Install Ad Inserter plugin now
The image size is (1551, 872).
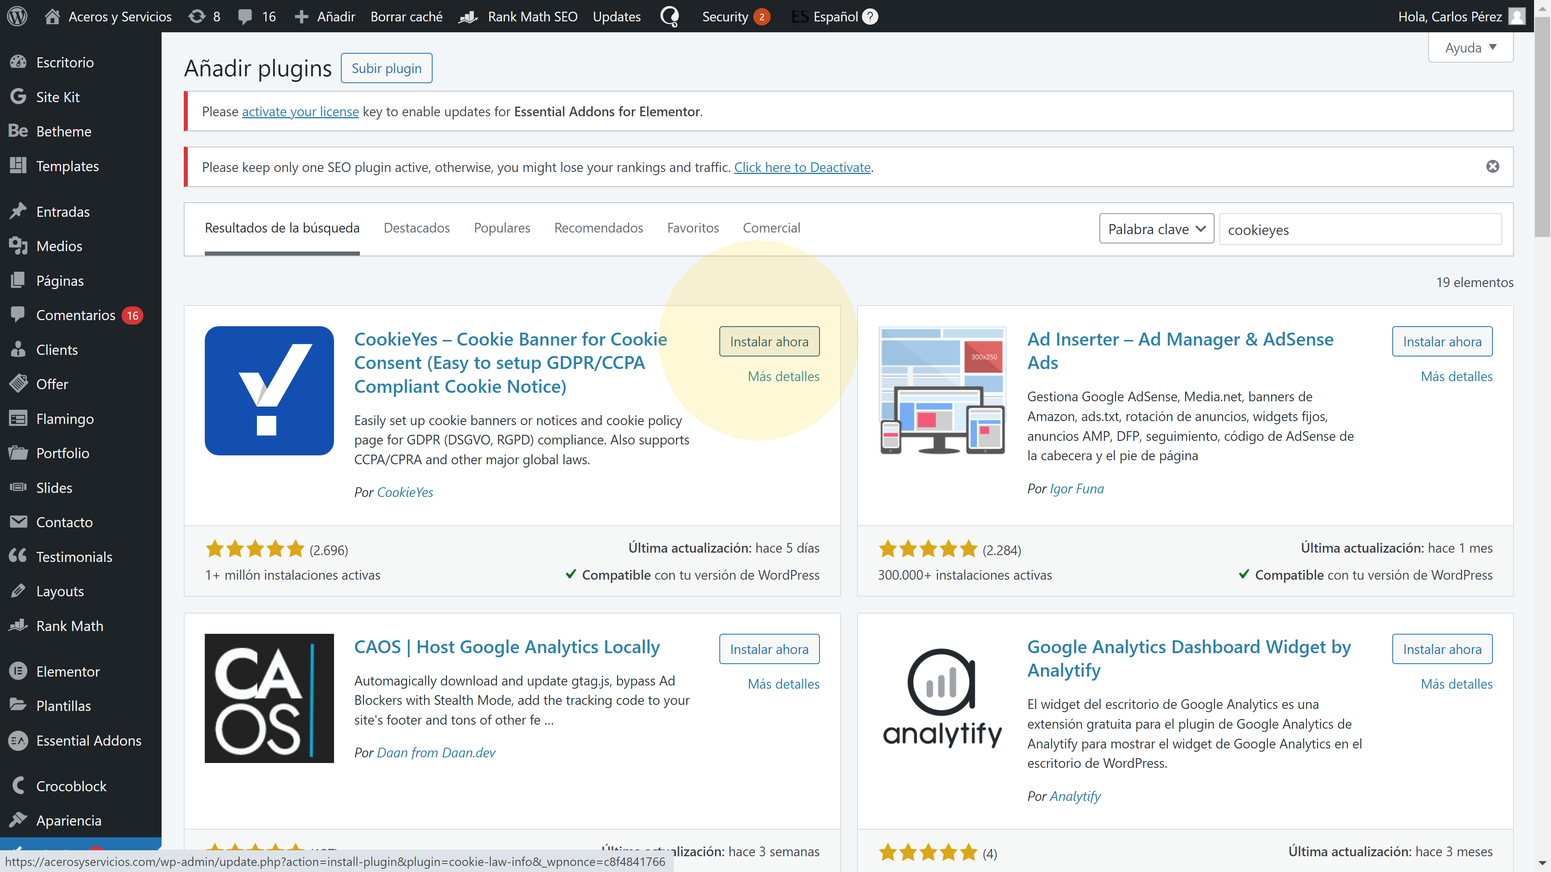[x=1442, y=341]
